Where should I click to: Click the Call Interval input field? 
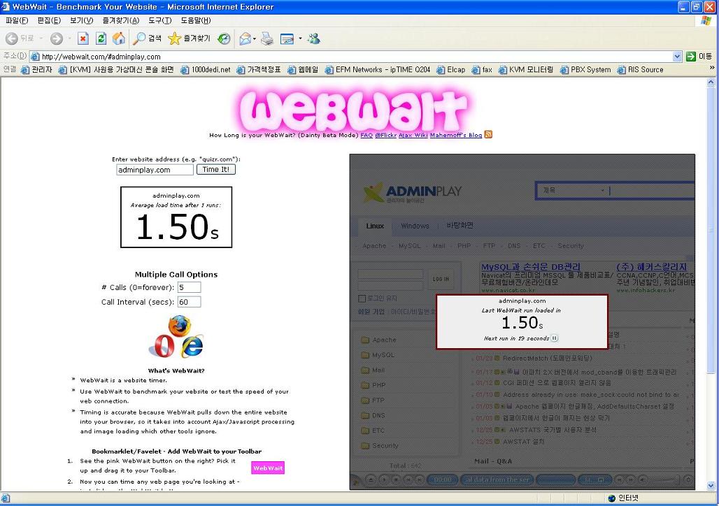coord(189,302)
